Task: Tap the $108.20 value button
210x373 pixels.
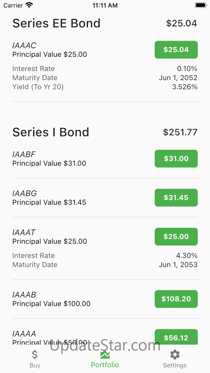Action: tap(176, 299)
